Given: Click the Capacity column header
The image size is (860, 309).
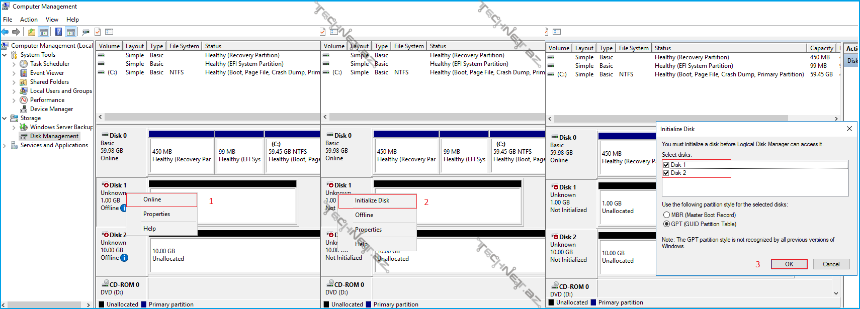Looking at the screenshot, I should 821,48.
